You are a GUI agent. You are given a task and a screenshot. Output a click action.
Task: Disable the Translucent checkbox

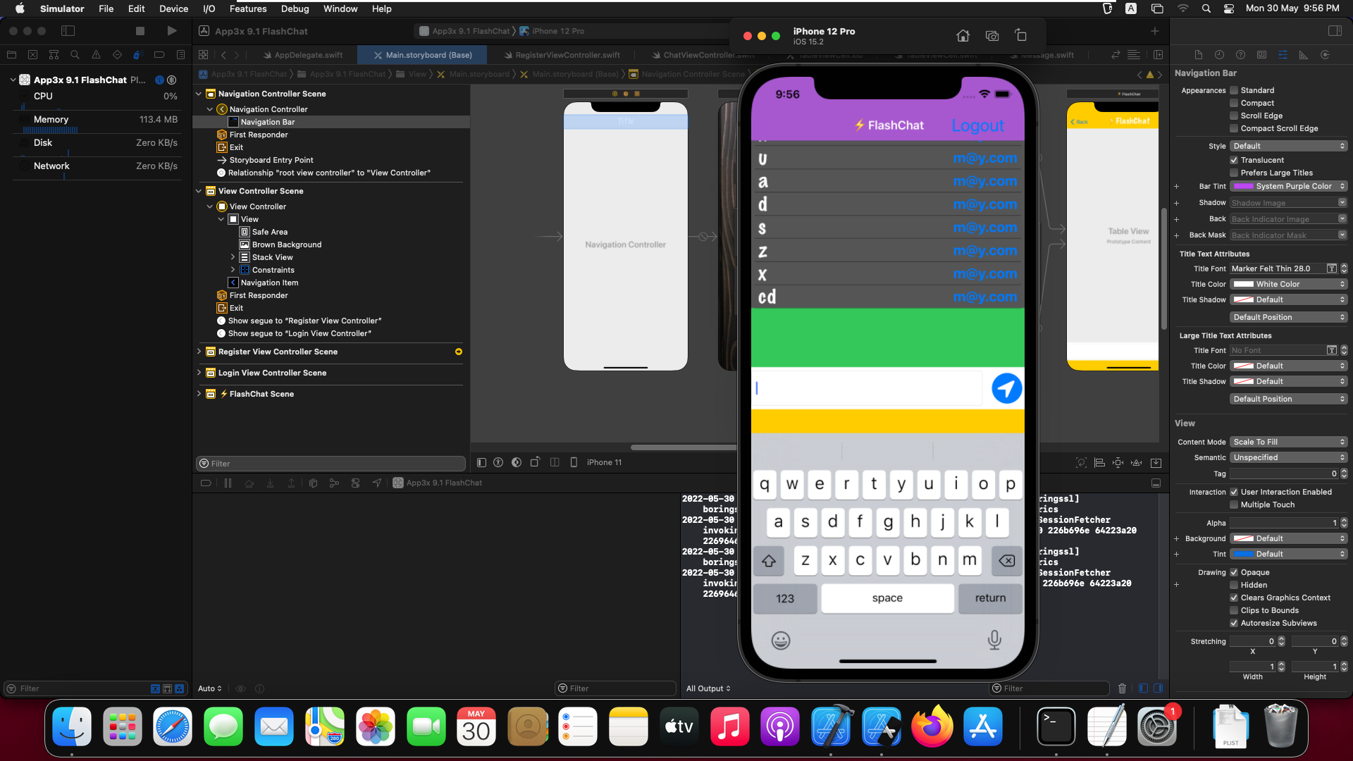tap(1234, 160)
